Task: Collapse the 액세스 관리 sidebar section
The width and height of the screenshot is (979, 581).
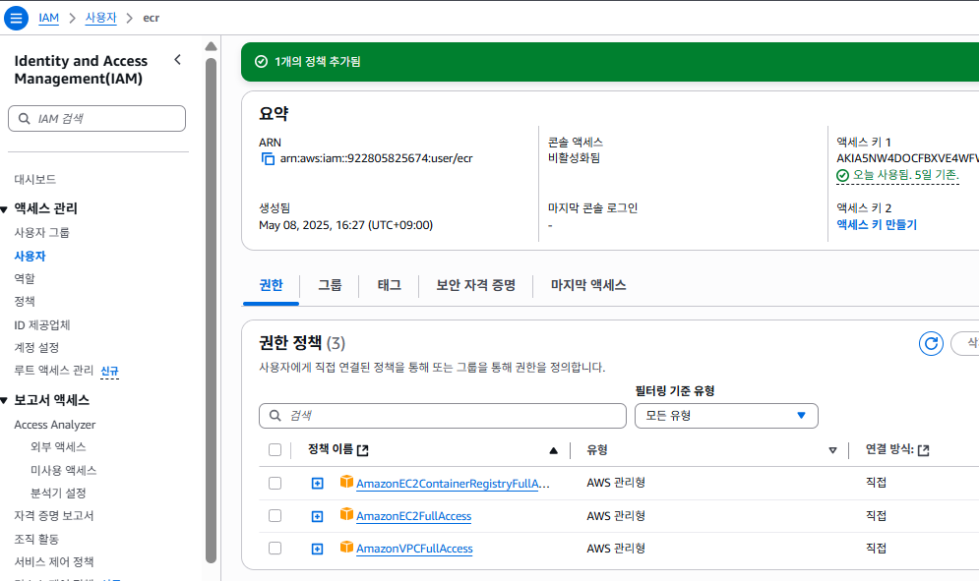Action: 4,209
